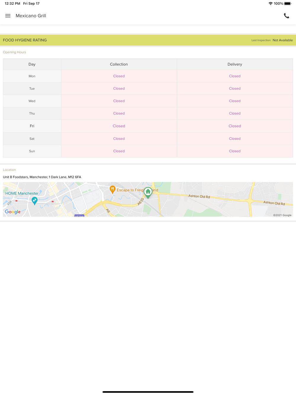Tap the teal HOME Manchester pin
296x395 pixels.
pos(35,200)
